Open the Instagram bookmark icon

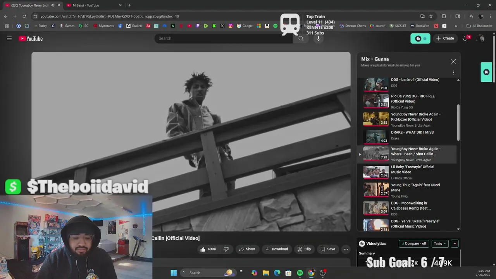[231, 26]
